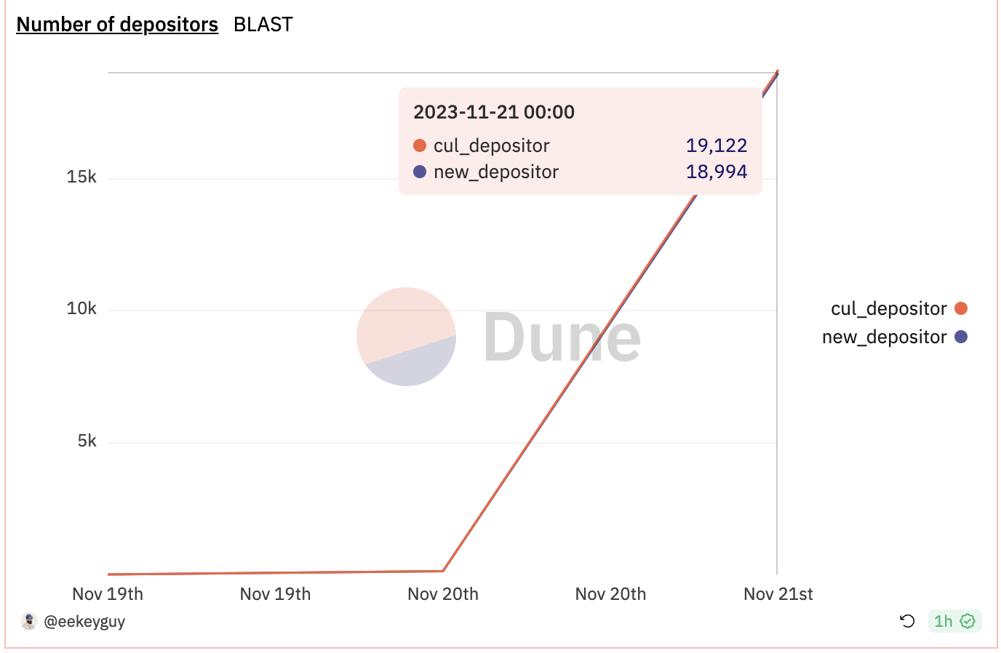Open the "Number of depositors" title link
Screen dimensions: 1001x653
click(x=117, y=25)
